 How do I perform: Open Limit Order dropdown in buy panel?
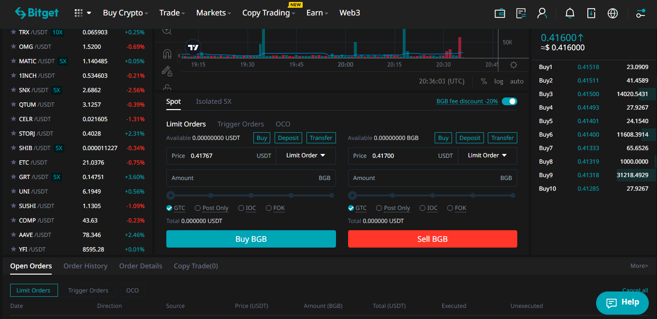click(306, 155)
